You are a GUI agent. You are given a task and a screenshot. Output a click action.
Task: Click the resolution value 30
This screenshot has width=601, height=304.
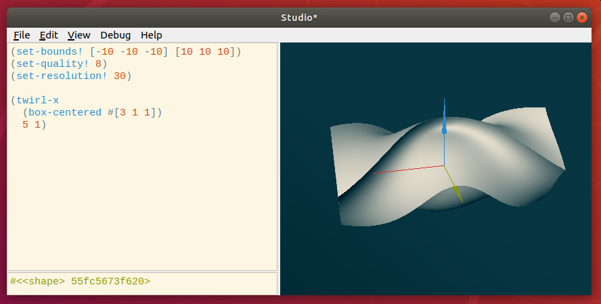point(120,76)
